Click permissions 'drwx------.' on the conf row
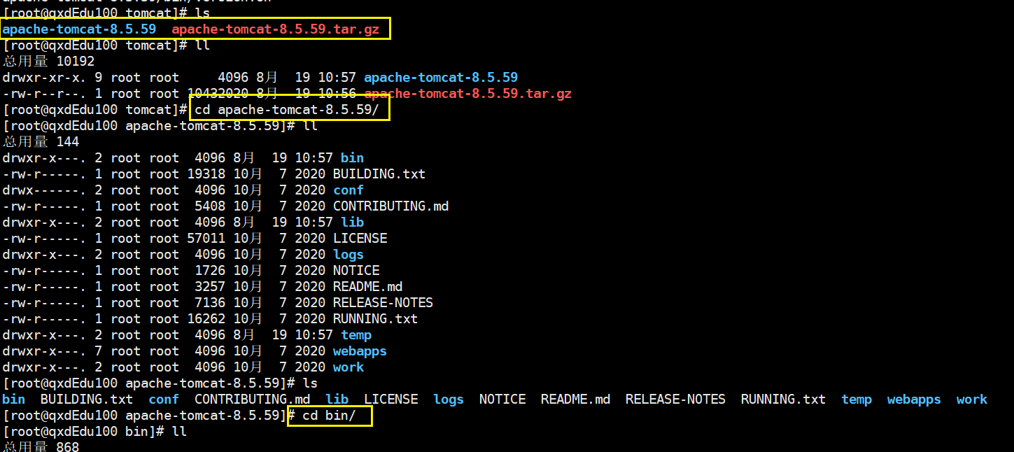 click(45, 190)
